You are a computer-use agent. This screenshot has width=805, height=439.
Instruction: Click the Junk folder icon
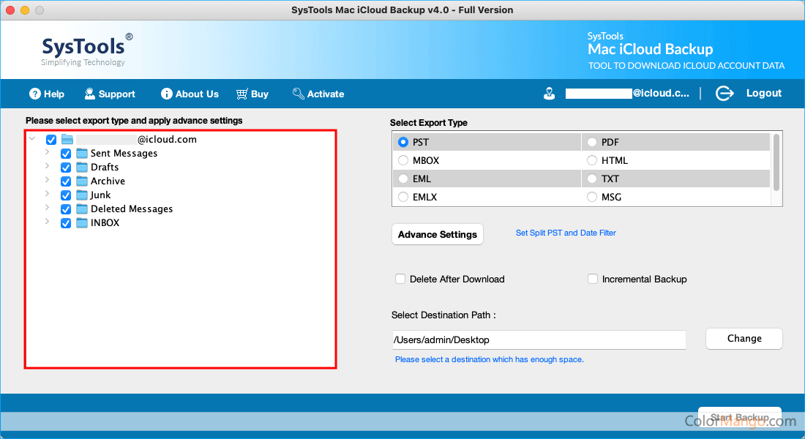click(80, 195)
